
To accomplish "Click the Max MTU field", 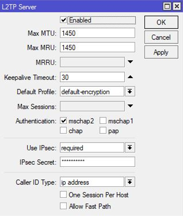I will (x=98, y=33).
